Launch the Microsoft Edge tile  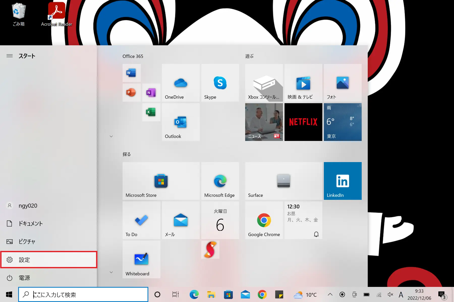[x=220, y=181]
